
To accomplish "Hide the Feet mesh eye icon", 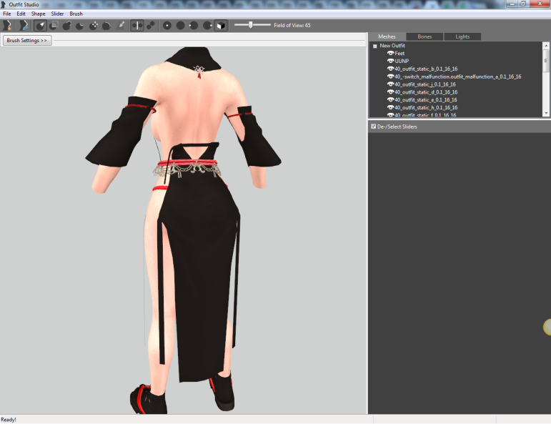I will [390, 54].
